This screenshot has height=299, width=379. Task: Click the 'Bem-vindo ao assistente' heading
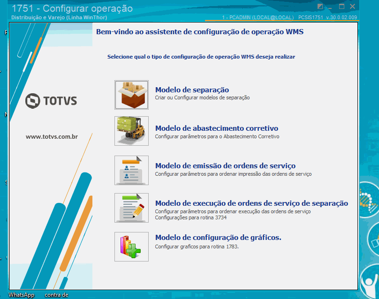click(x=200, y=32)
